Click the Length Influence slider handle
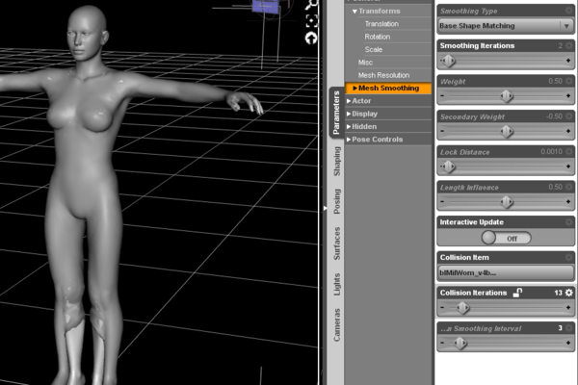This screenshot has width=578, height=385. click(507, 202)
